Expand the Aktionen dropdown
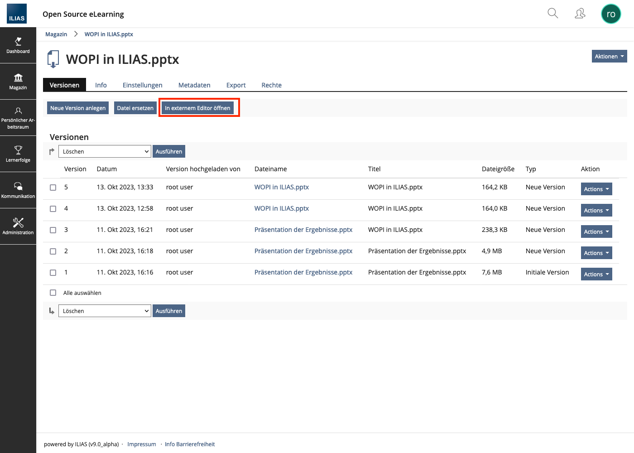 point(609,56)
